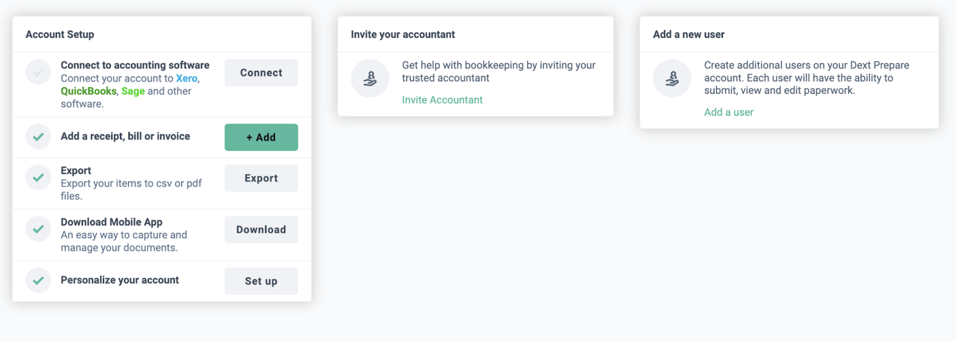Click the Download button
Viewport: 956px width, 341px height.
click(261, 229)
